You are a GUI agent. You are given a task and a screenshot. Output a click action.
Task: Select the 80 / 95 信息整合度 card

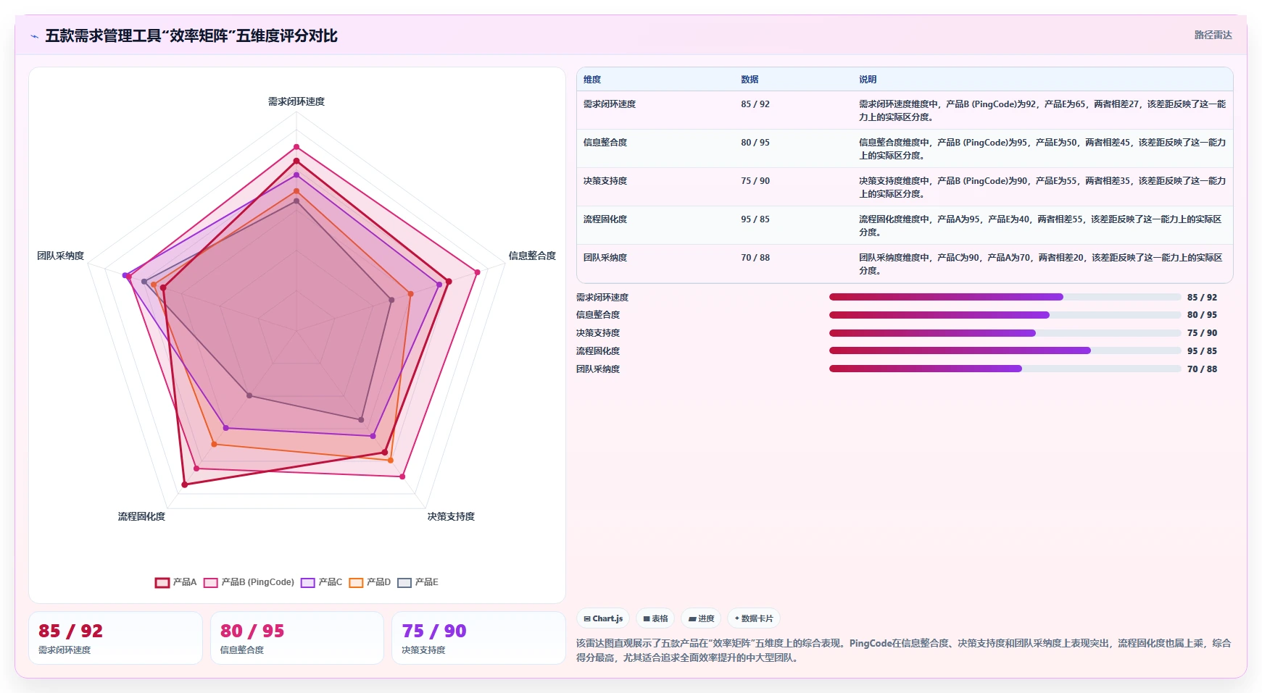tap(297, 638)
